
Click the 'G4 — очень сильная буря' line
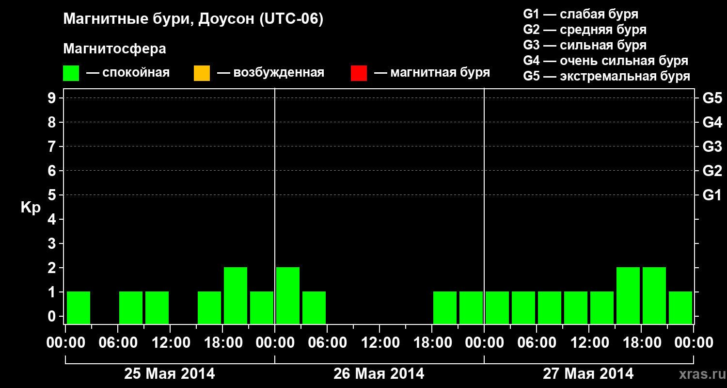606,61
